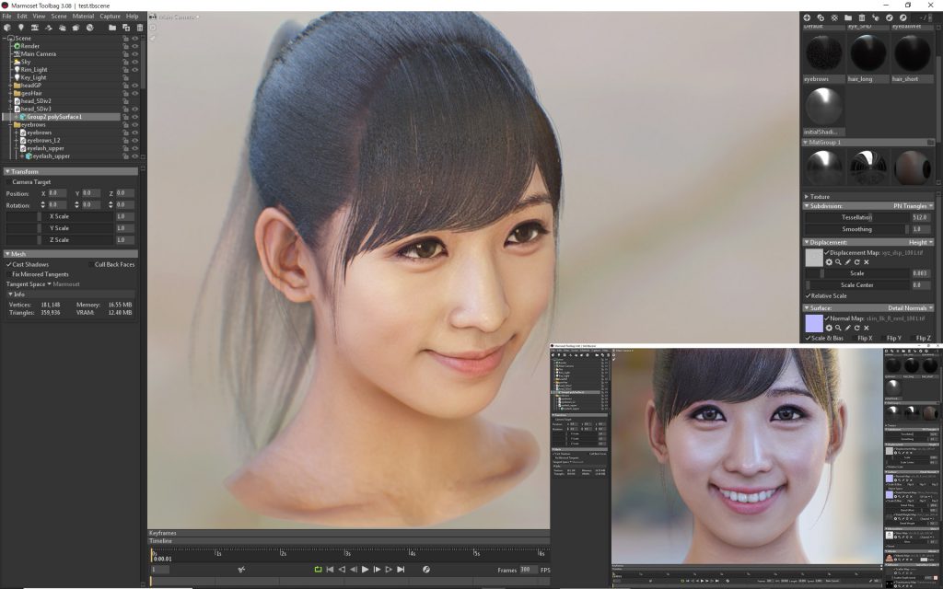Open the PN Triangles subdivision dropdown
This screenshot has height=589, width=943.
tap(913, 206)
